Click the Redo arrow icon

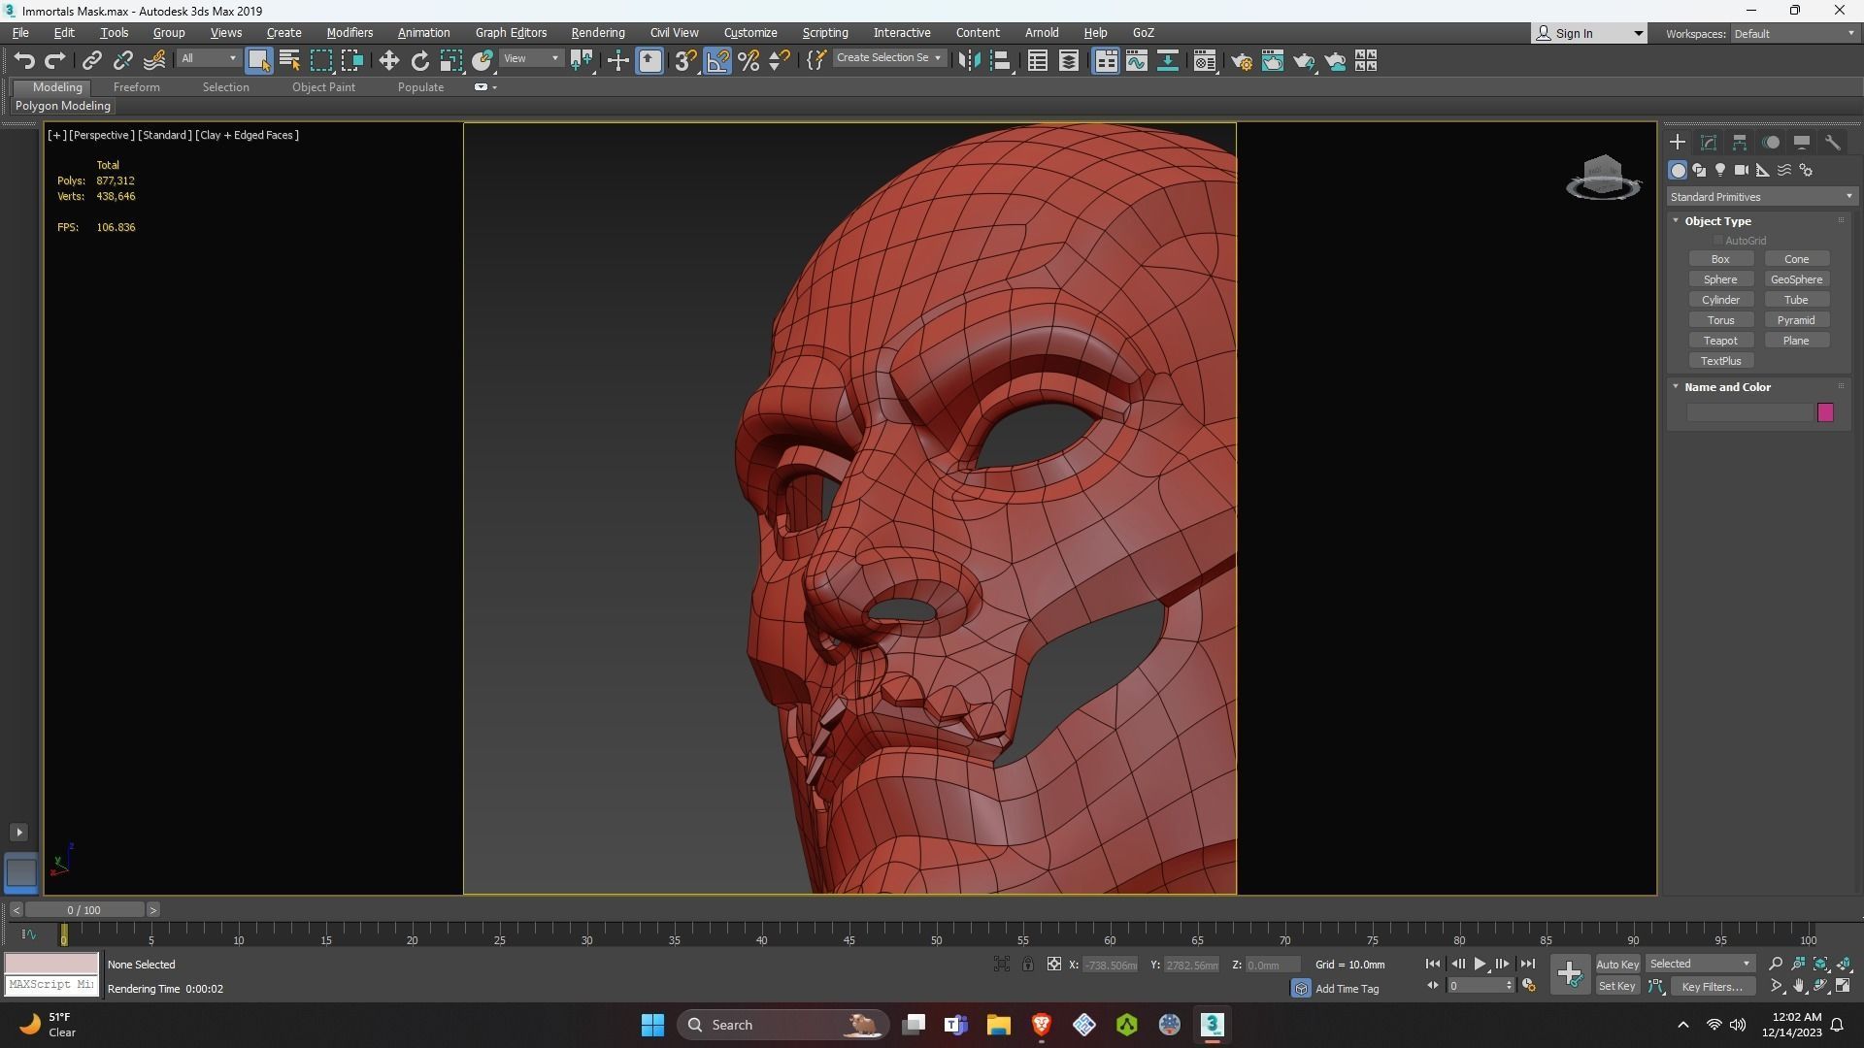(x=55, y=61)
